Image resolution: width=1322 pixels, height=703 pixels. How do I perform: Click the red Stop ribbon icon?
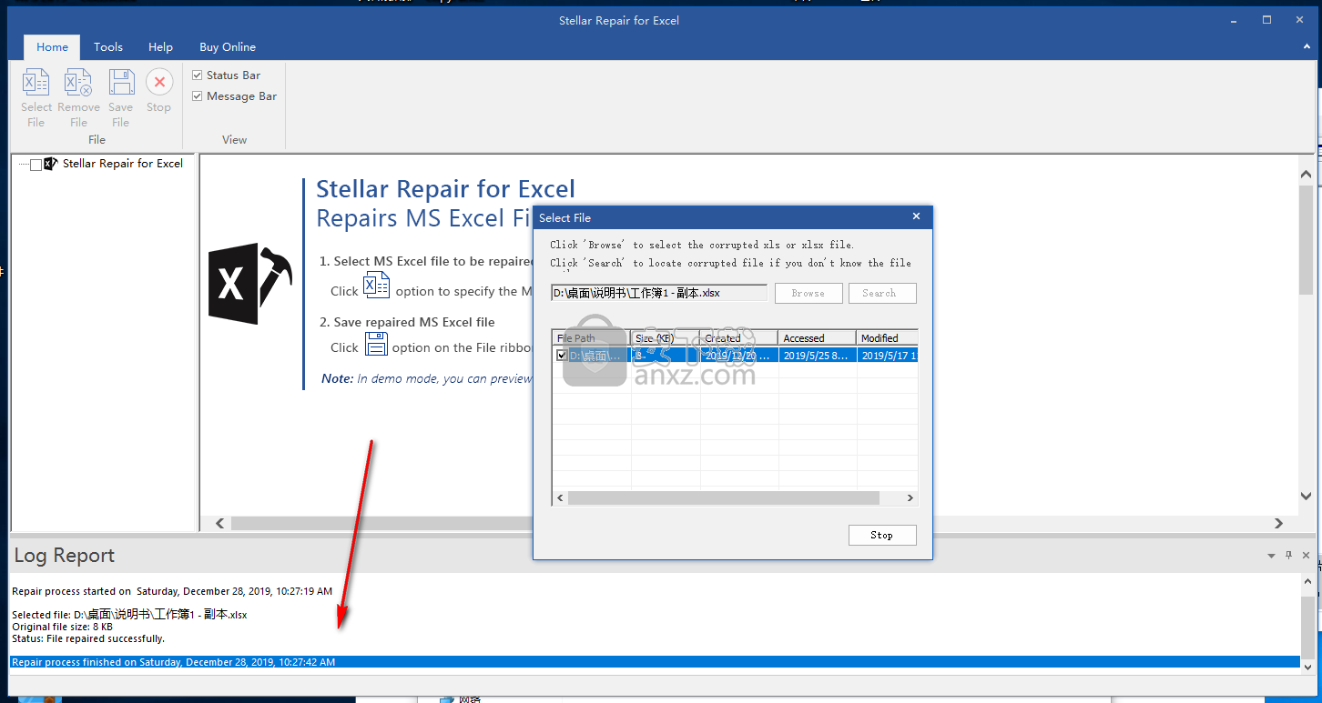point(159,82)
